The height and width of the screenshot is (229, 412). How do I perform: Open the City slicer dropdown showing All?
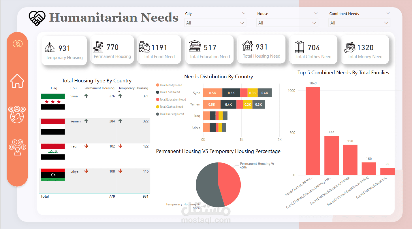click(215, 23)
